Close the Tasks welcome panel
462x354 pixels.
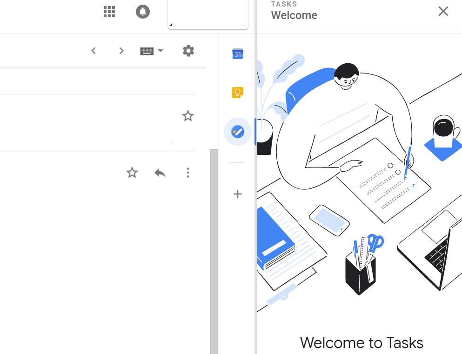point(443,12)
